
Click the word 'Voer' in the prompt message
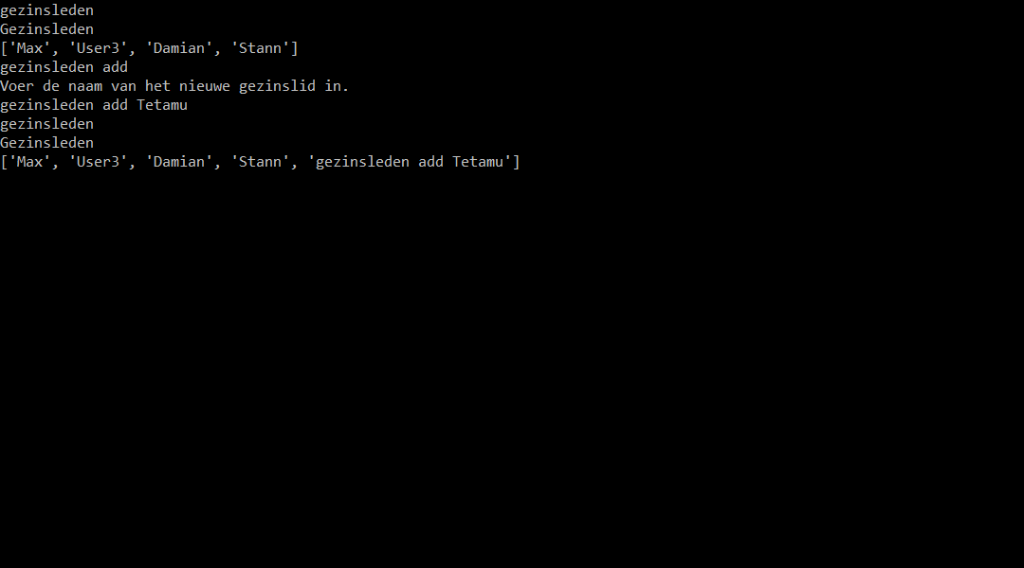(x=17, y=86)
